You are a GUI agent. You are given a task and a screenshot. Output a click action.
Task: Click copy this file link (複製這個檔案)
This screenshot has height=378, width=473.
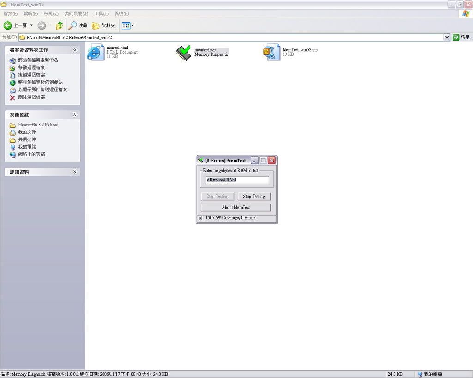(31, 75)
